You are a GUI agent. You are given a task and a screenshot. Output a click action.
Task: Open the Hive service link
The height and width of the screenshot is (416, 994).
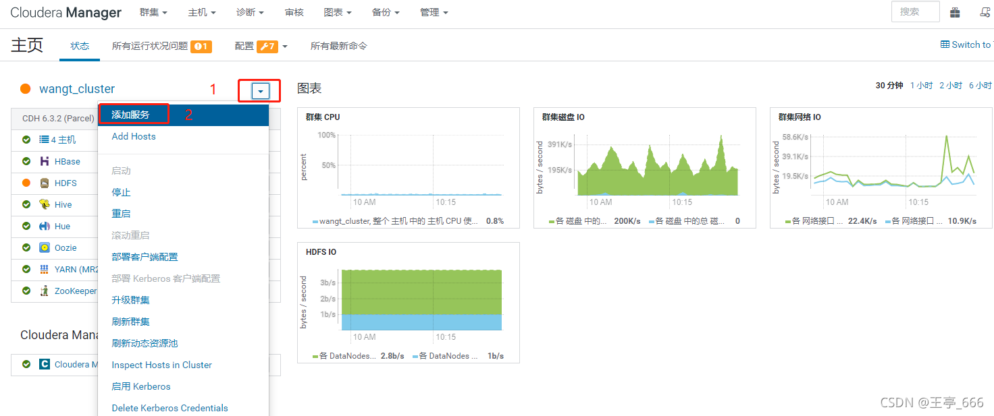(x=63, y=204)
